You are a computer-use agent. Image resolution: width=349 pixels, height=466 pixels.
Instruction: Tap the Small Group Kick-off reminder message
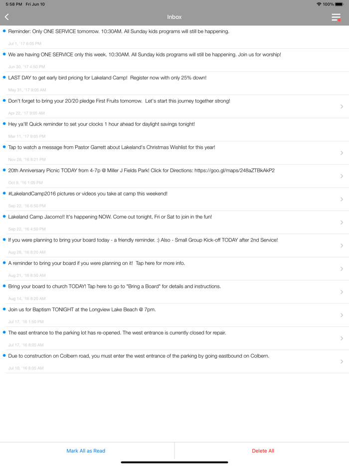point(143,240)
